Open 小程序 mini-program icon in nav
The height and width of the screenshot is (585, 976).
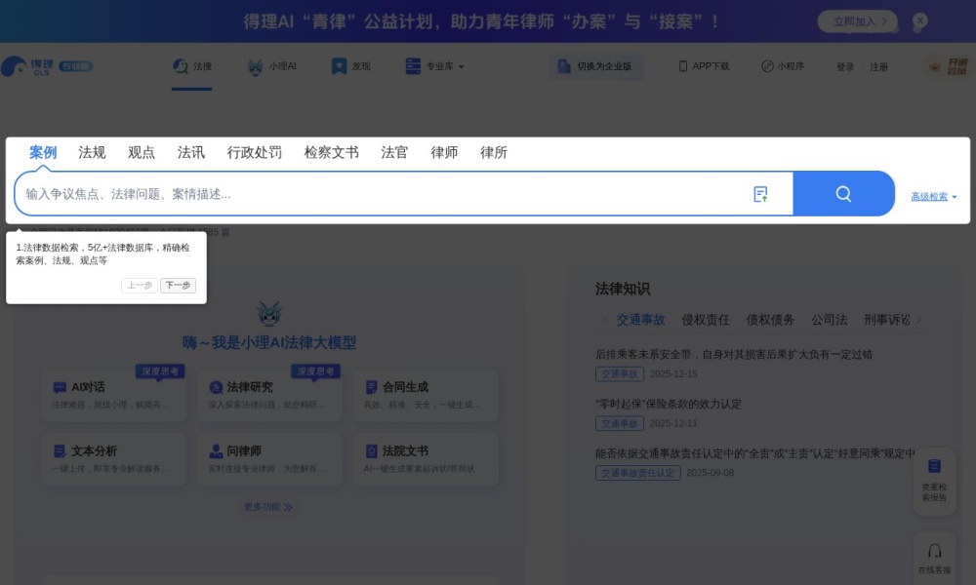pyautogui.click(x=768, y=66)
